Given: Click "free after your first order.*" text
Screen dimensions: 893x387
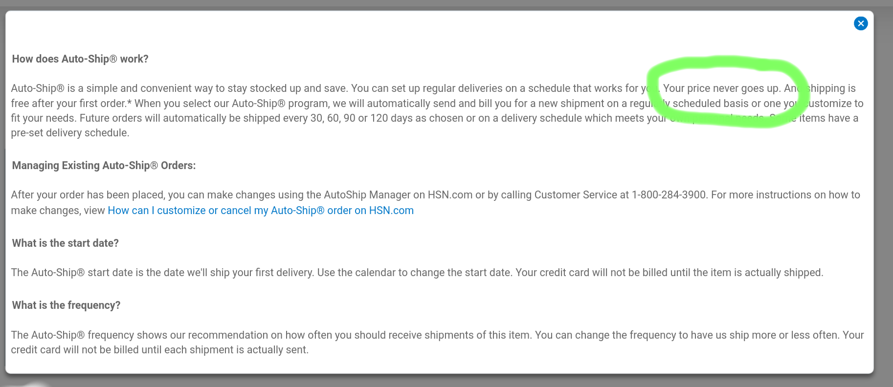Looking at the screenshot, I should point(71,104).
